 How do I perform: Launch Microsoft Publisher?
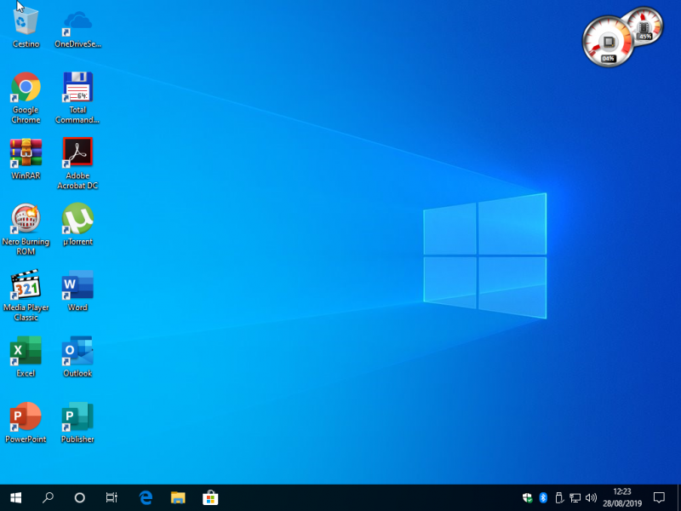[x=77, y=417]
